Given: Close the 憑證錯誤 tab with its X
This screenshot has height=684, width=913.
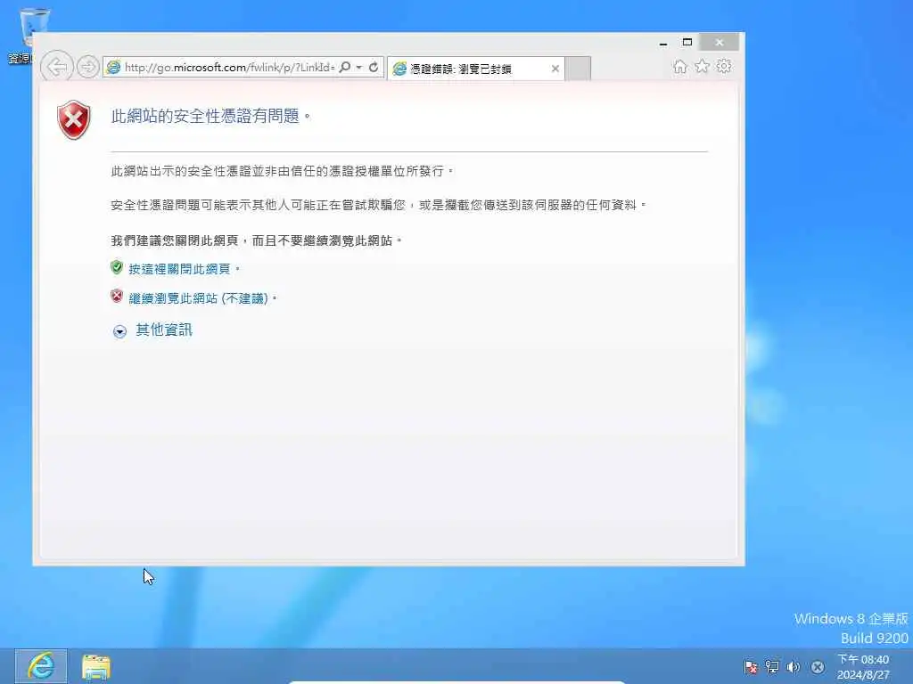Looking at the screenshot, I should click(x=555, y=69).
